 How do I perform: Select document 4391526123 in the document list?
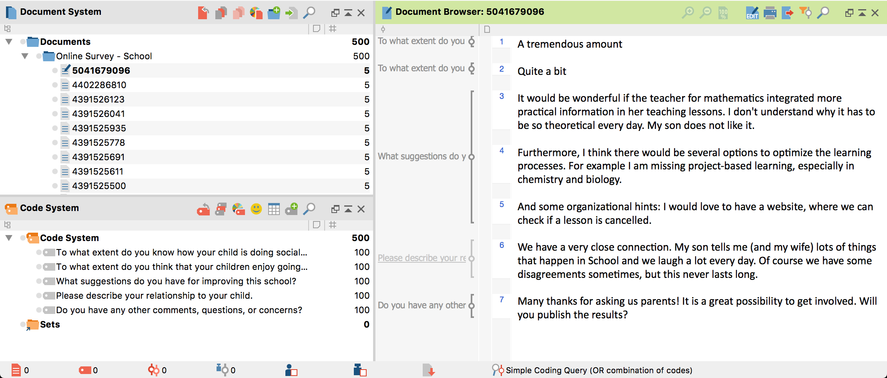[98, 99]
